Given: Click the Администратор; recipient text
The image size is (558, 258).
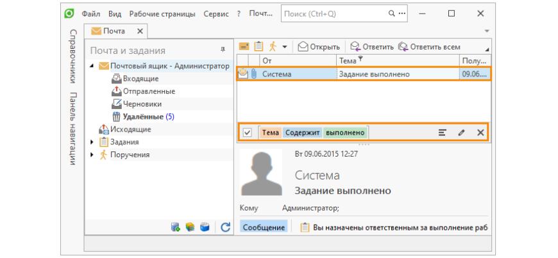Looking at the screenshot, I should coord(310,209).
